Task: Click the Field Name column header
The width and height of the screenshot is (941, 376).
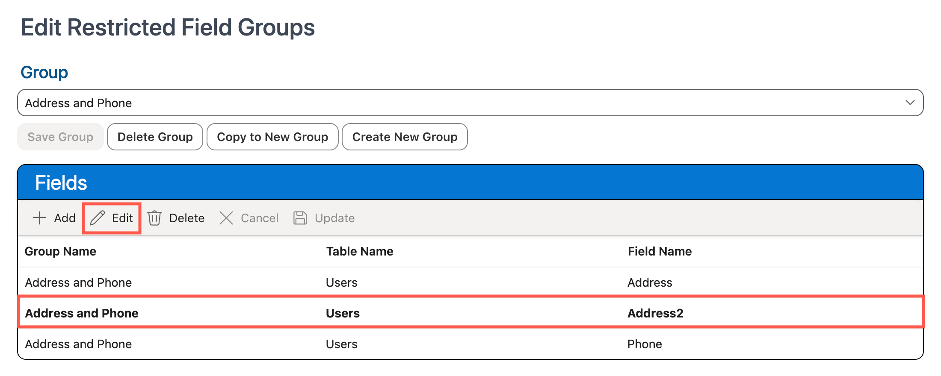Action: 659,251
